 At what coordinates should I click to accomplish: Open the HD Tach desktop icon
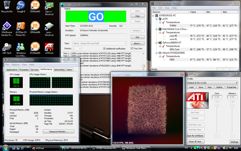[x=7, y=48]
